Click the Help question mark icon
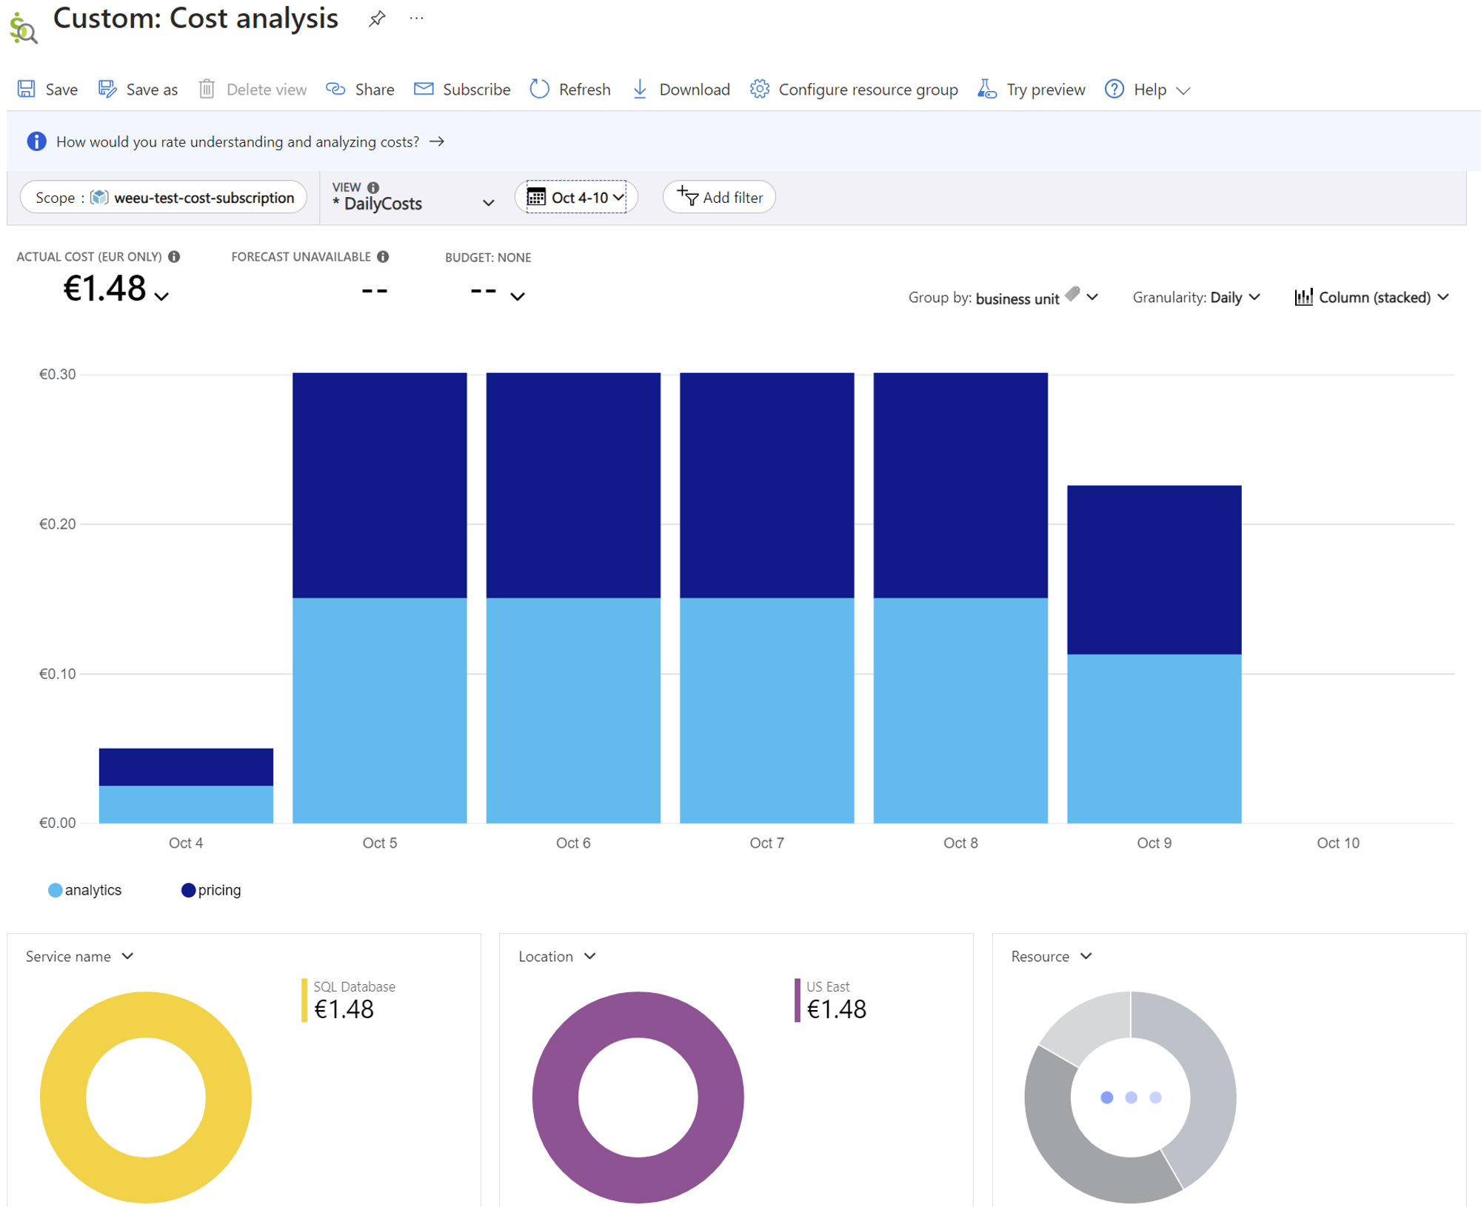This screenshot has height=1207, width=1481. coord(1114,89)
